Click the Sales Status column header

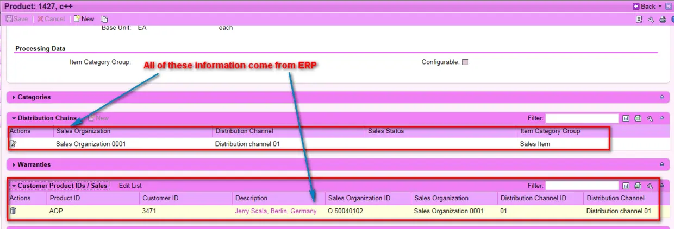386,131
